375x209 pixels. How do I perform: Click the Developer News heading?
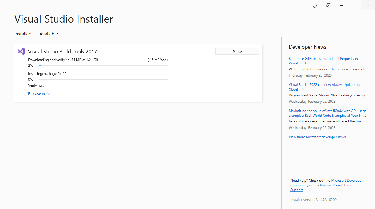coord(308,47)
